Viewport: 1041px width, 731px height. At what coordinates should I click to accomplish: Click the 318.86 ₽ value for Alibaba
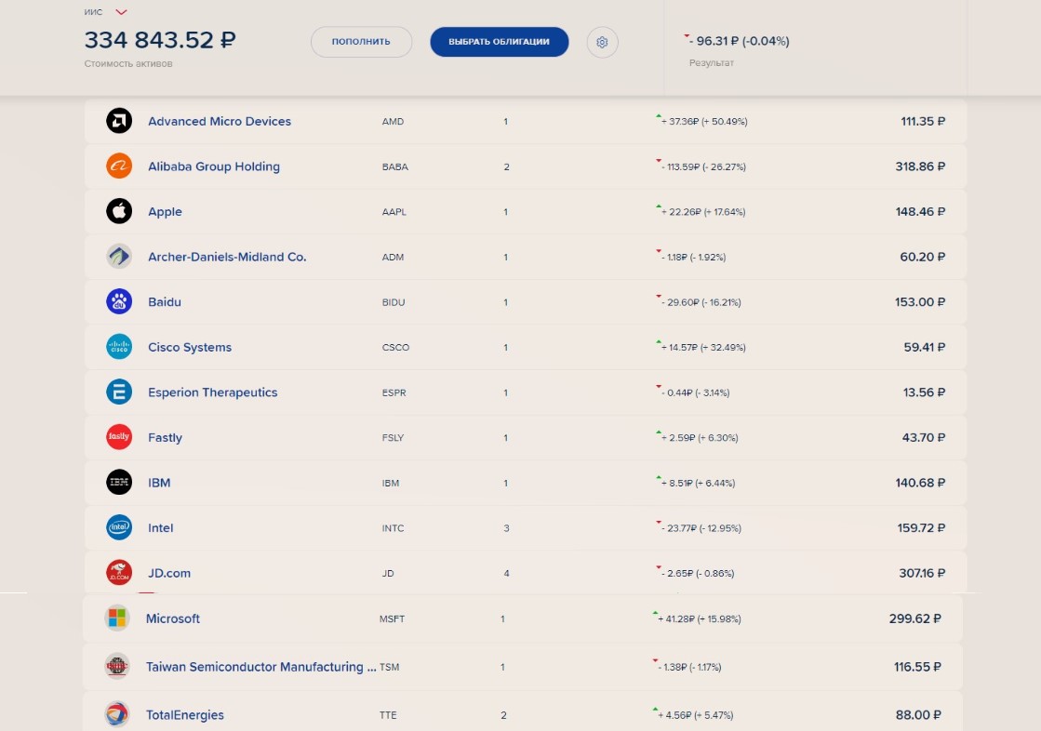pos(920,166)
